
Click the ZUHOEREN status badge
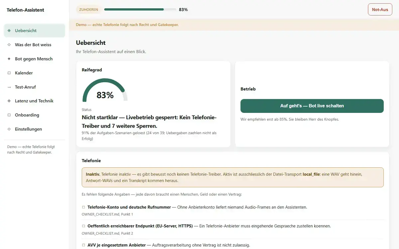88,10
